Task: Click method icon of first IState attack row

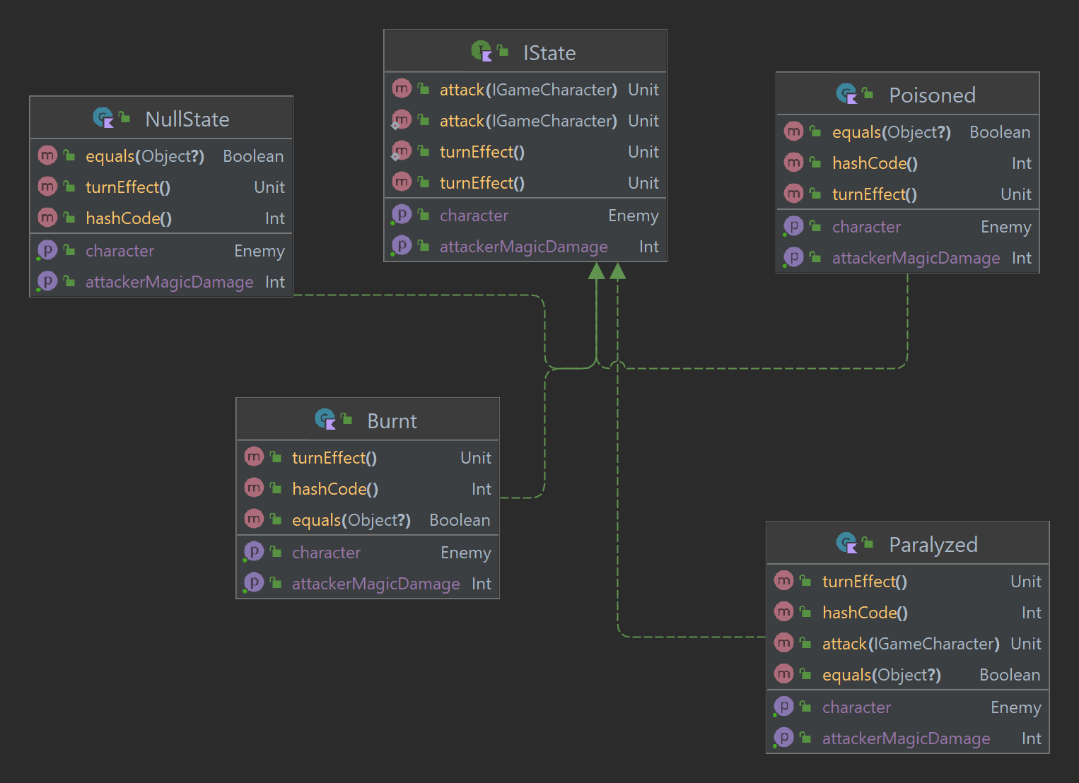Action: (402, 88)
